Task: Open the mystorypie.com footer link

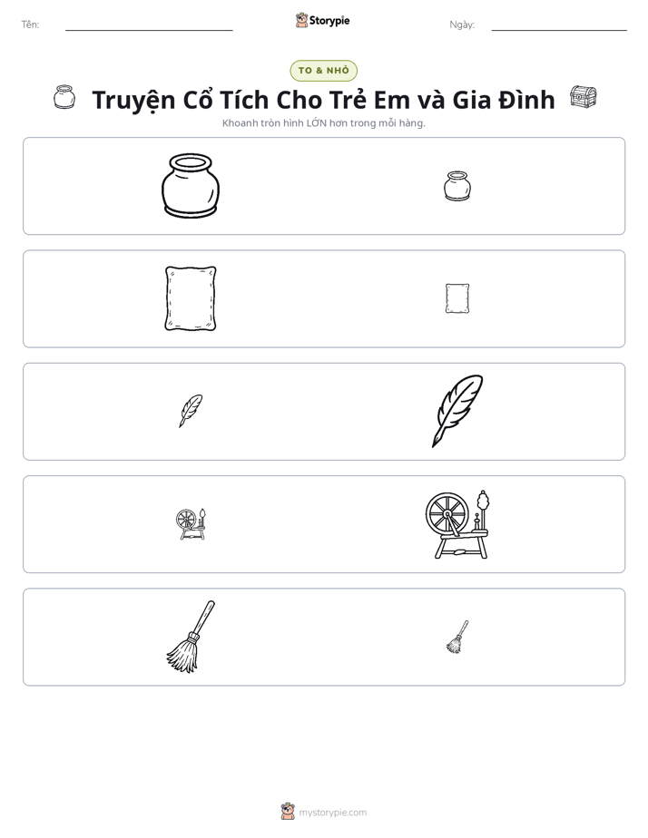Action: pyautogui.click(x=332, y=813)
